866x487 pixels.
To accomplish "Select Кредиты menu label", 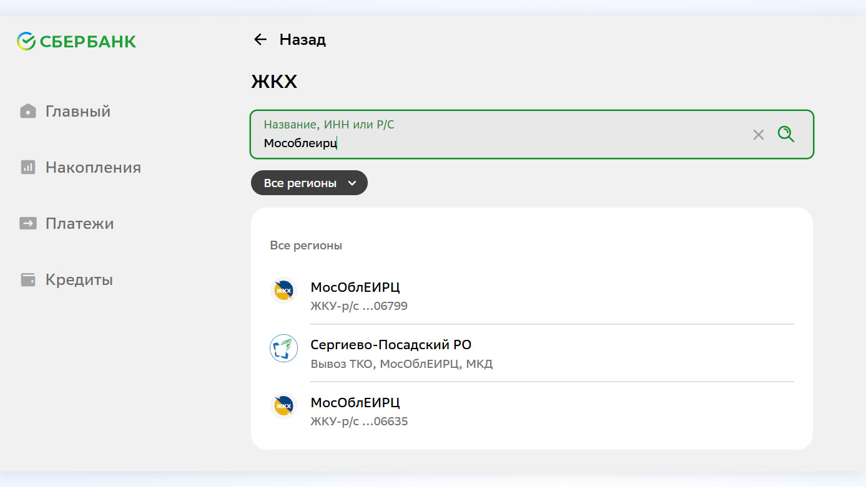I will point(79,280).
